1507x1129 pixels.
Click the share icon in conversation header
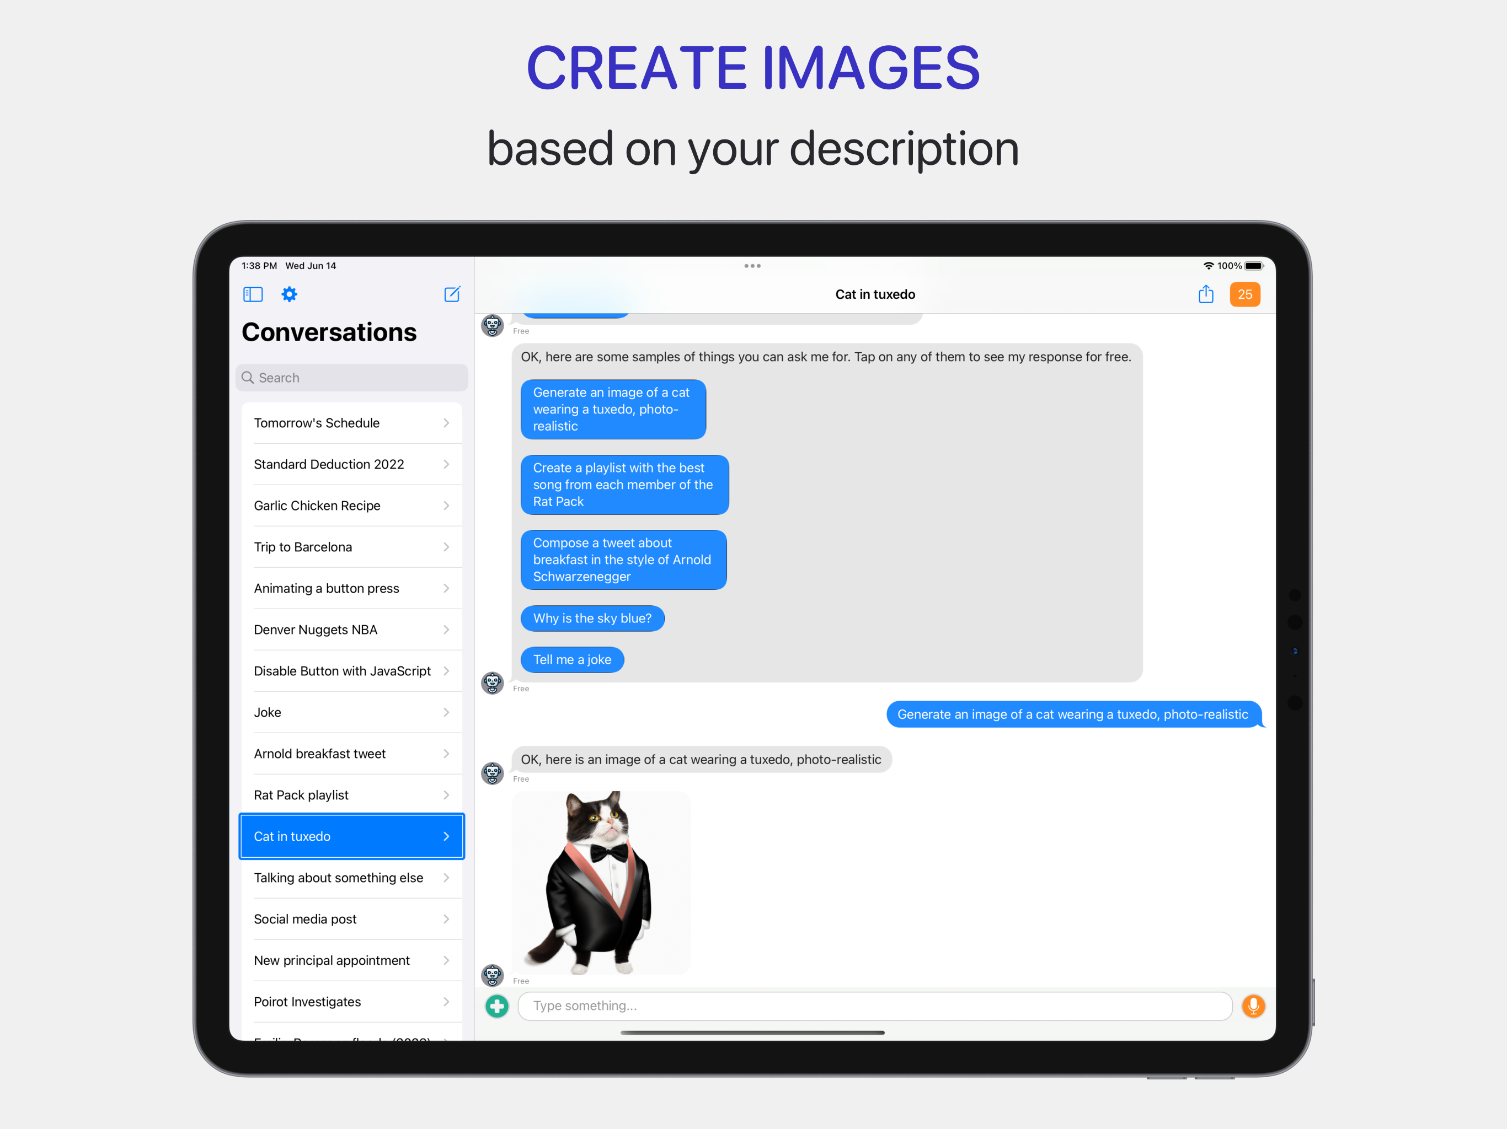[1207, 294]
